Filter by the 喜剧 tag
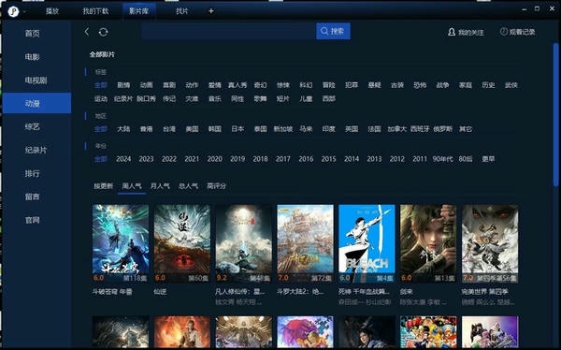The image size is (561, 350). click(169, 85)
